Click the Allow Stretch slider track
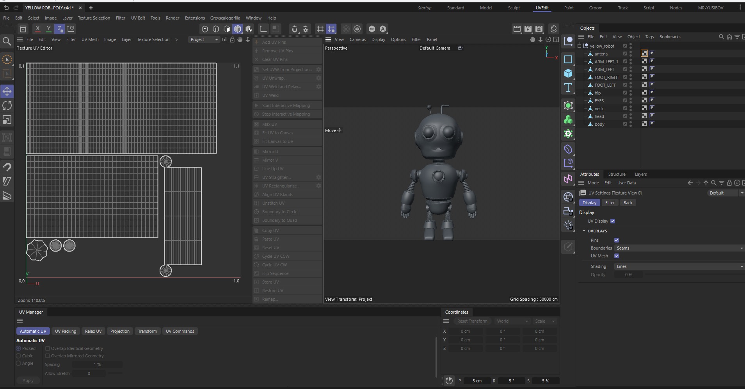This screenshot has height=389, width=745. [115, 373]
